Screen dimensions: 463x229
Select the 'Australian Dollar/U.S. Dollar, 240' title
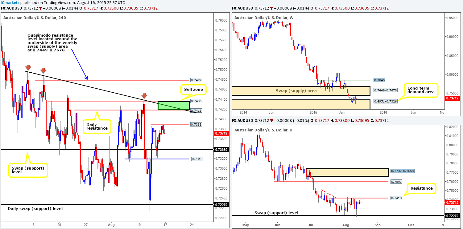[35, 18]
